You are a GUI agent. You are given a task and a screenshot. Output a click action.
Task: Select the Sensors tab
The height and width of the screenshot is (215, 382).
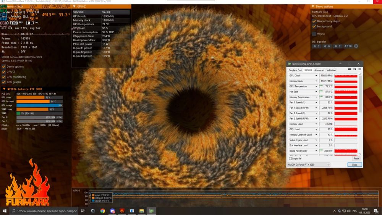(x=308, y=70)
